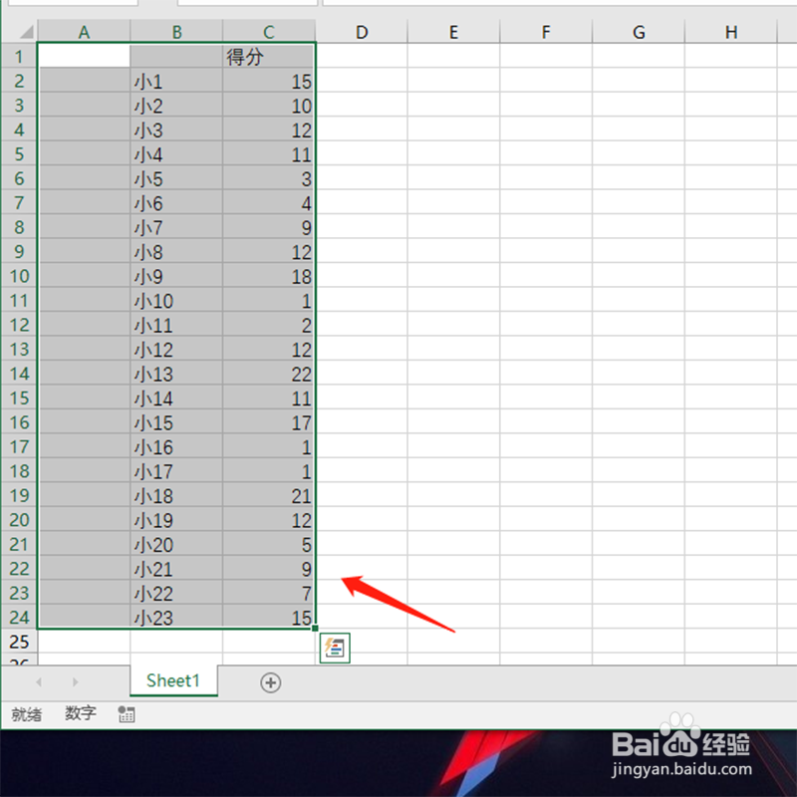Click score 3 in row 6
The height and width of the screenshot is (797, 797).
pyautogui.click(x=269, y=178)
